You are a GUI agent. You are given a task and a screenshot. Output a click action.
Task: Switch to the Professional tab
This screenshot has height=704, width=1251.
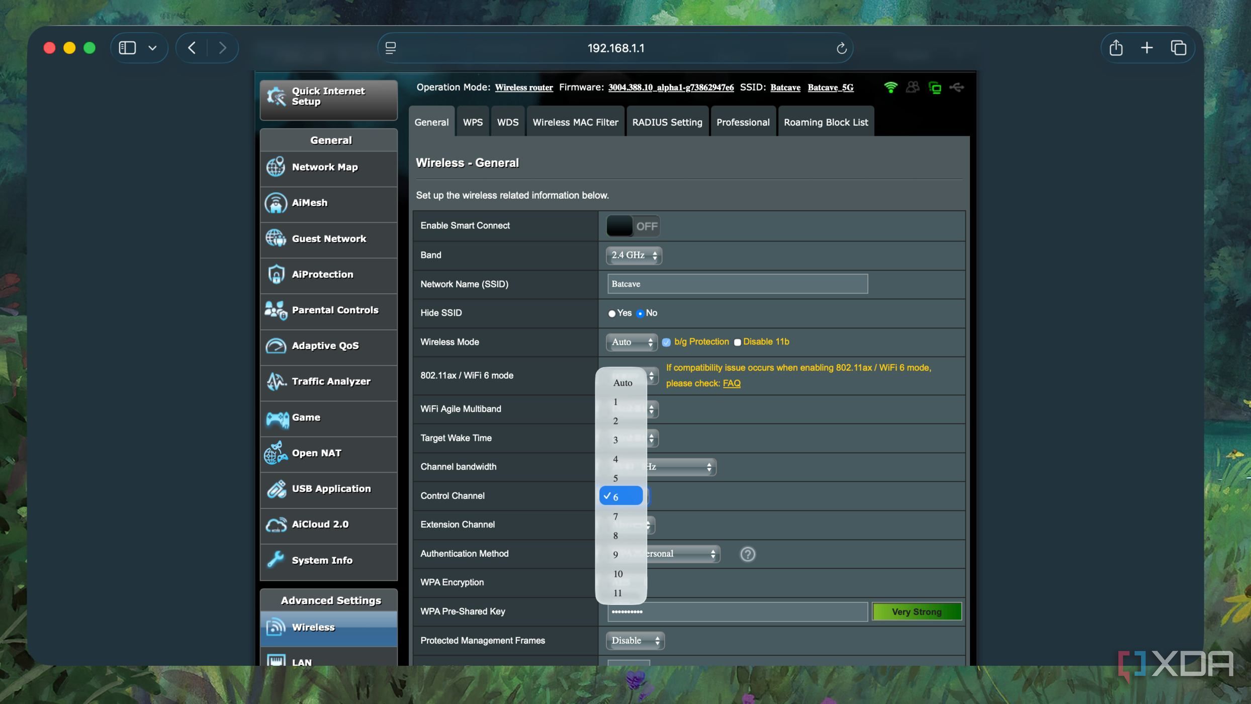pos(743,122)
